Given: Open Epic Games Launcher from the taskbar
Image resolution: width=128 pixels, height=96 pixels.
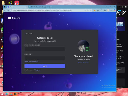Looking at the screenshot, I should pyautogui.click(x=15, y=94).
